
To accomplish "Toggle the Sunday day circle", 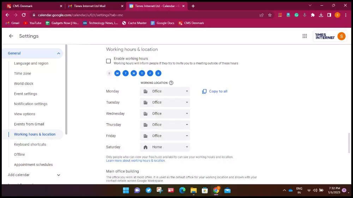I will point(109,73).
